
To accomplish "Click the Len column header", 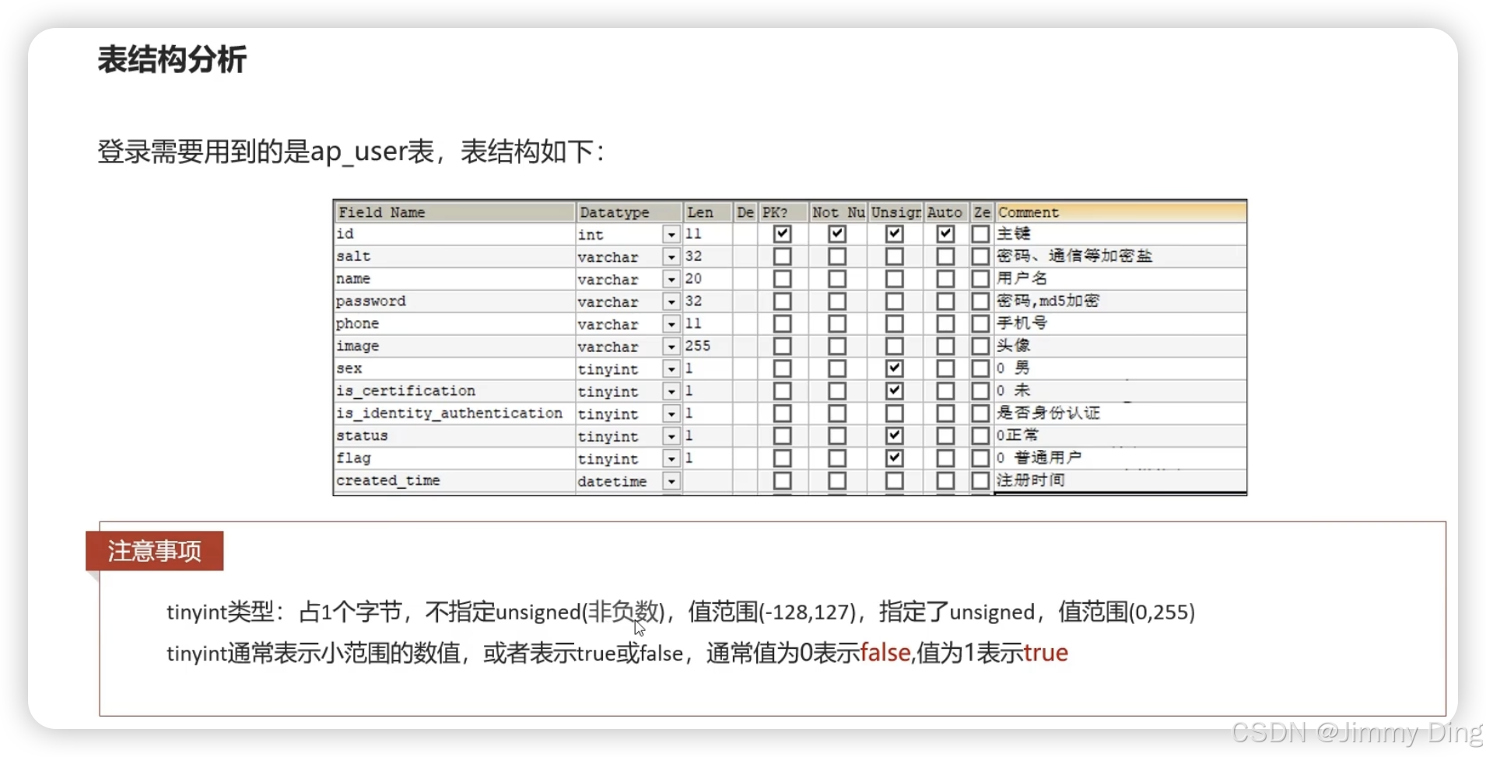I will tap(708, 212).
